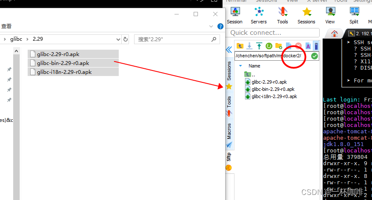The height and width of the screenshot is (200, 372).
Task: Open the Session toolbar button in MobaXterm
Action: coord(235,15)
